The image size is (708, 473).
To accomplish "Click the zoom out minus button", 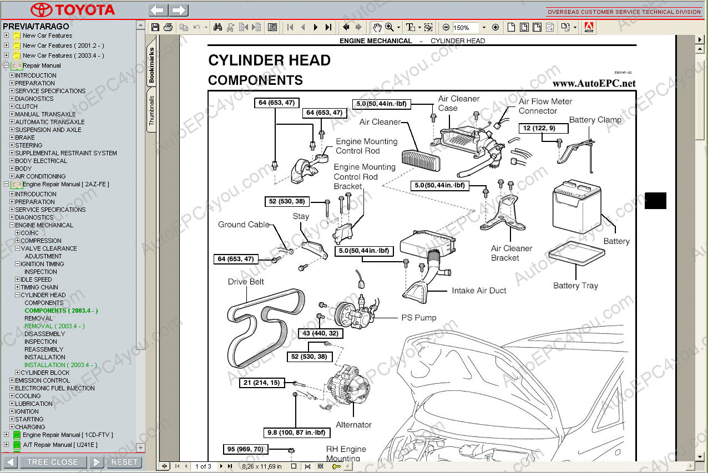I will click(x=446, y=27).
